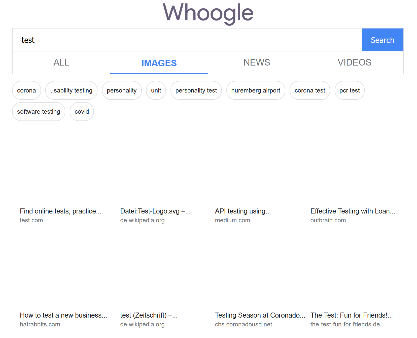Viewport: 417px width, 338px height.
Task: Open 'How to test a new business...' result
Action: coord(63,315)
